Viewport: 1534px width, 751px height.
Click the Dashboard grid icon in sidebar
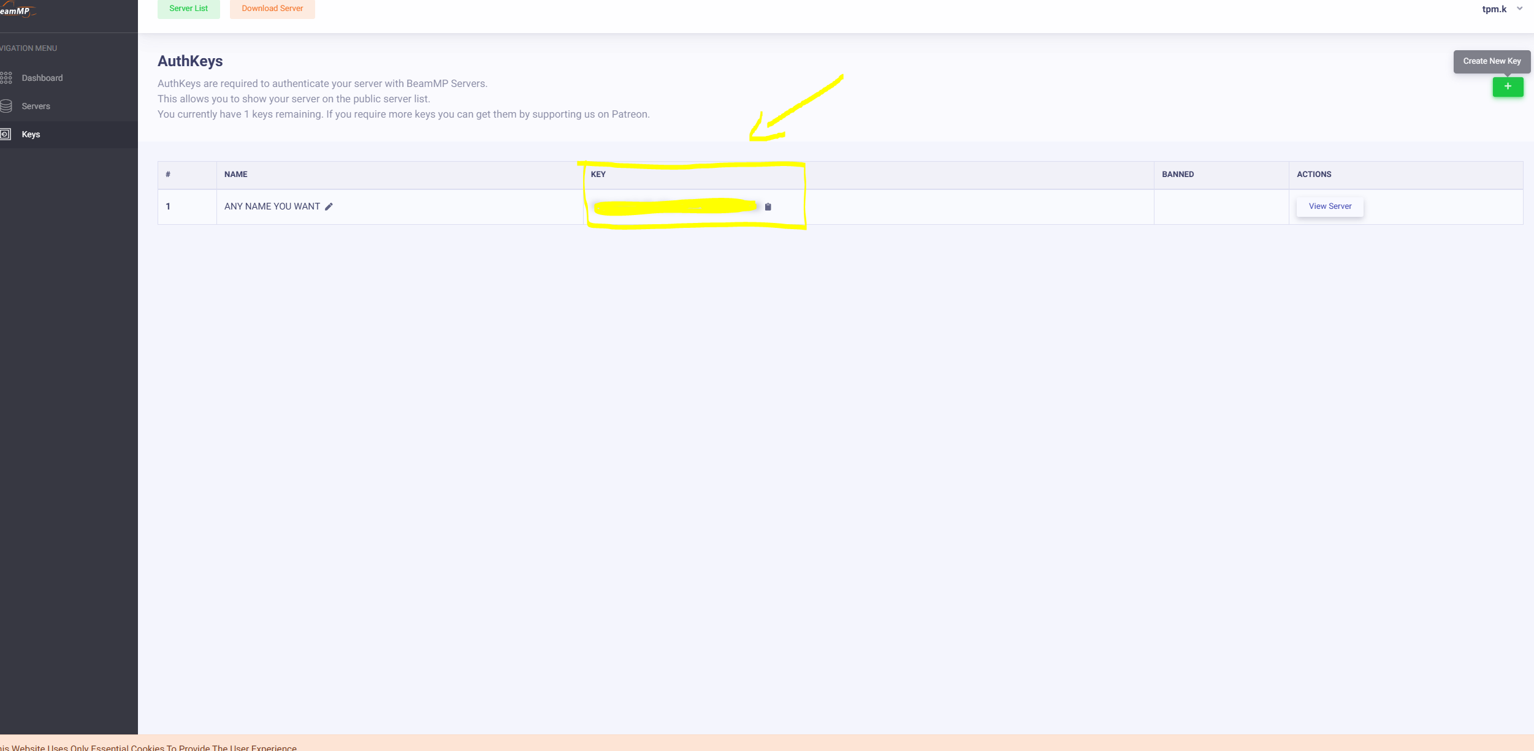point(6,78)
